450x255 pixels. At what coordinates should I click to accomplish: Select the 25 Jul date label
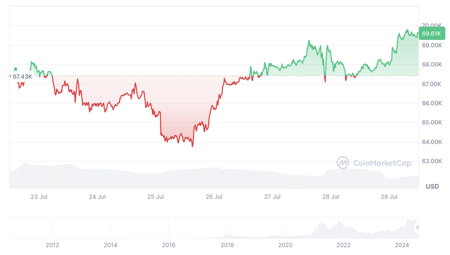(156, 197)
